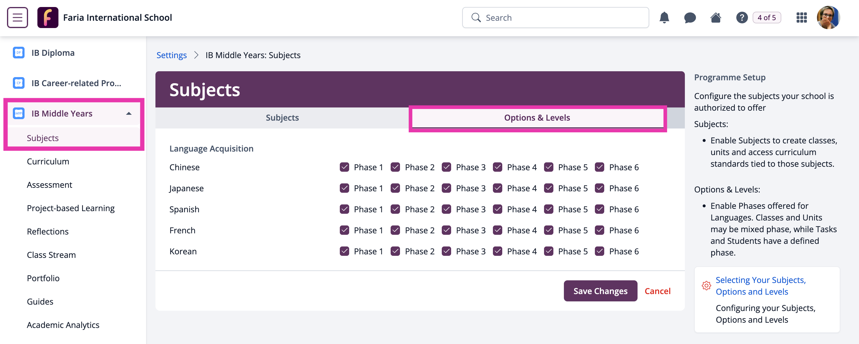This screenshot has width=859, height=344.
Task: Click the search magnifier icon
Action: click(476, 17)
